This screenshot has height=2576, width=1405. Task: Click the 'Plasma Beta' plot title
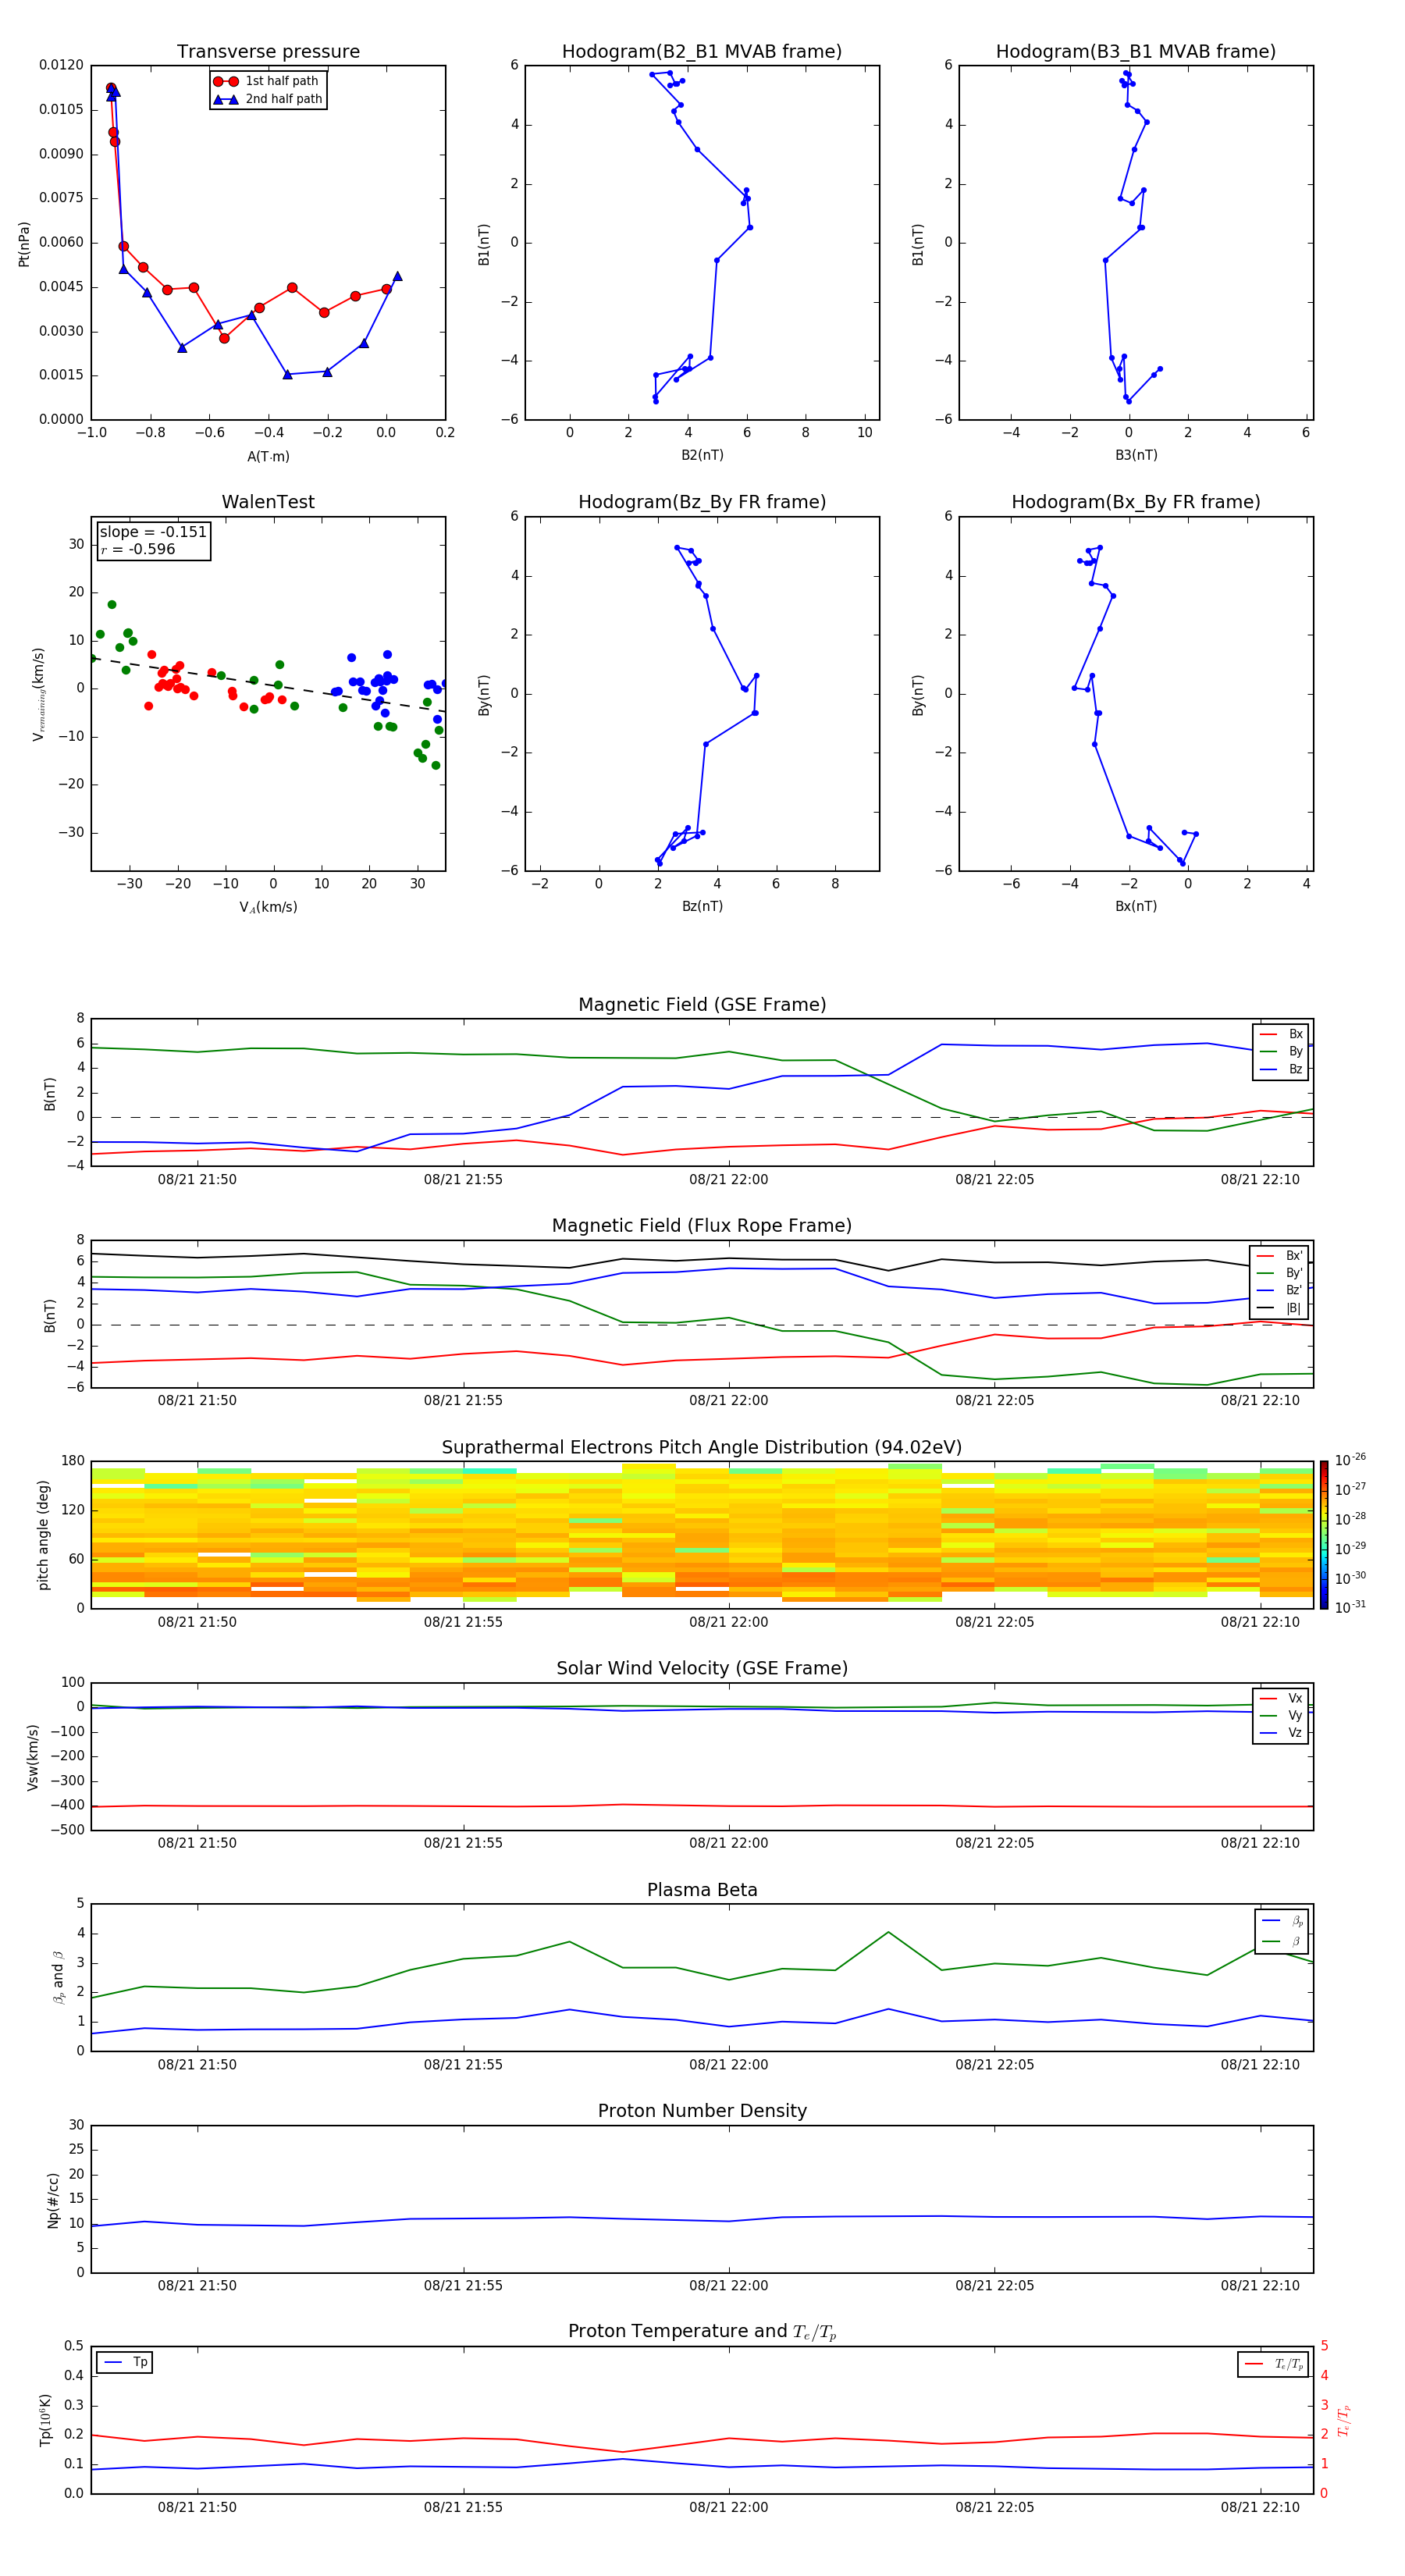coord(702,1891)
